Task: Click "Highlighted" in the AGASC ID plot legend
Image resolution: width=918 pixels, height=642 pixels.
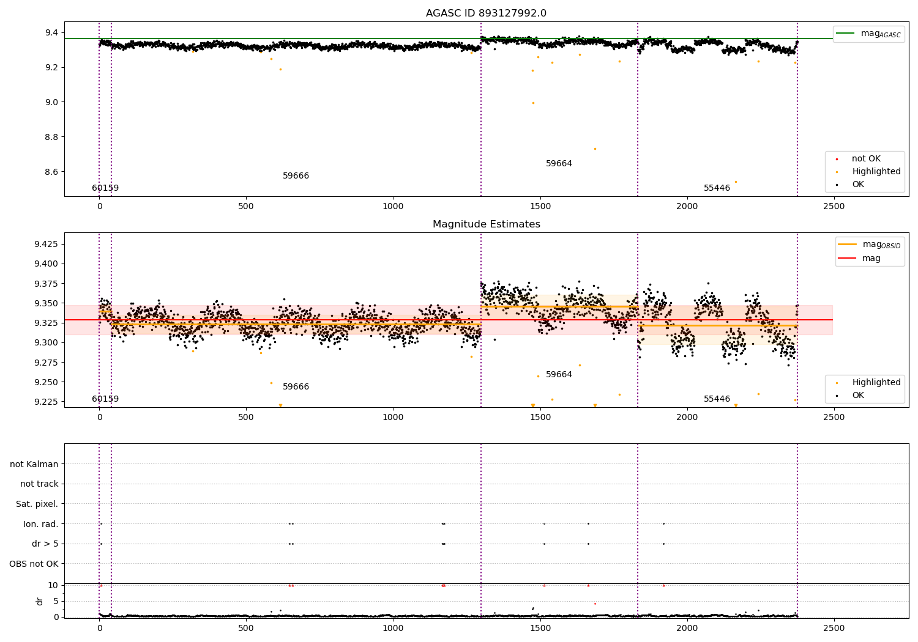Action: 876,172
